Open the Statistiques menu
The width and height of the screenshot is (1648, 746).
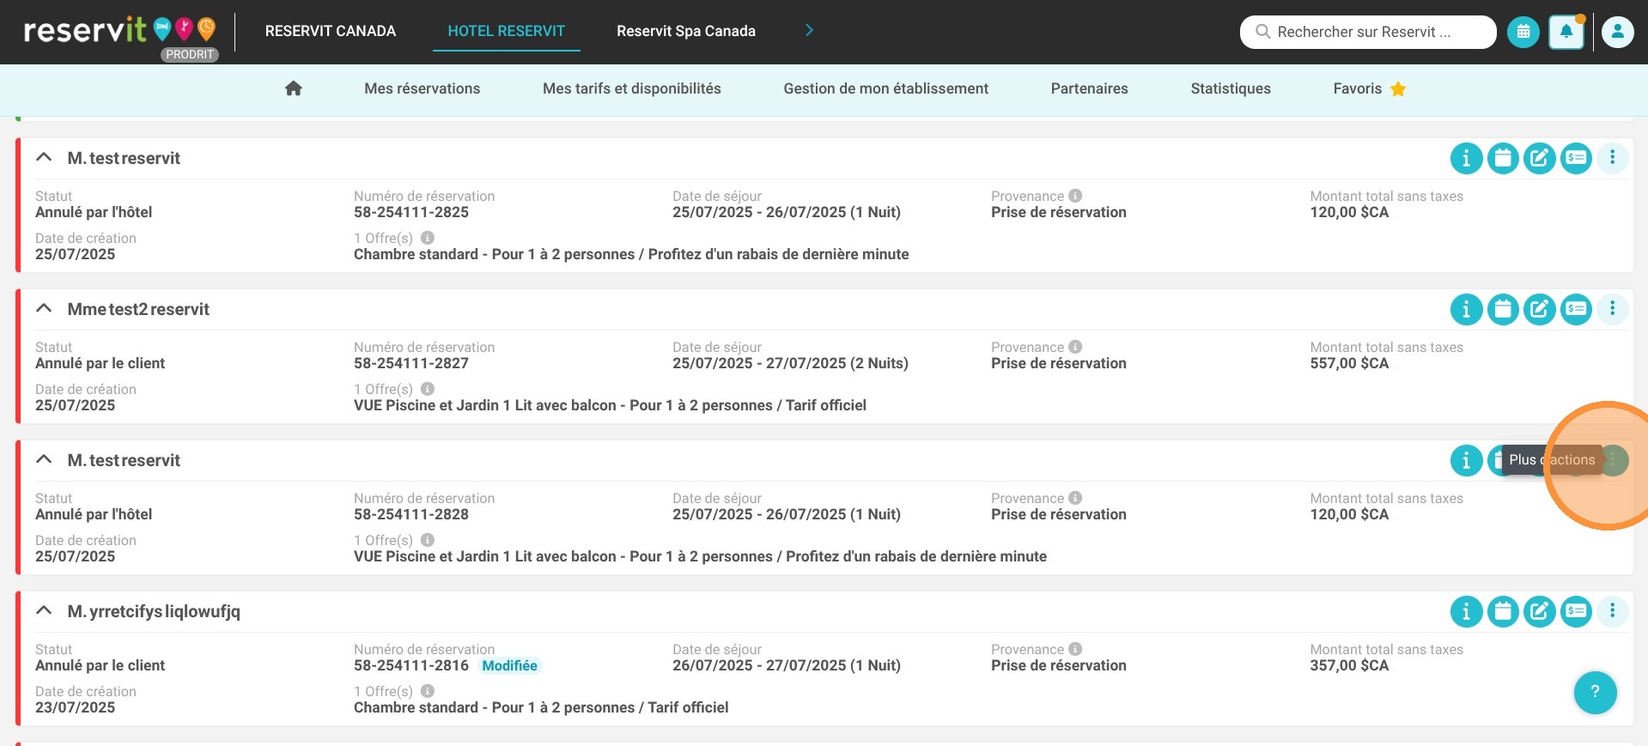click(1231, 88)
